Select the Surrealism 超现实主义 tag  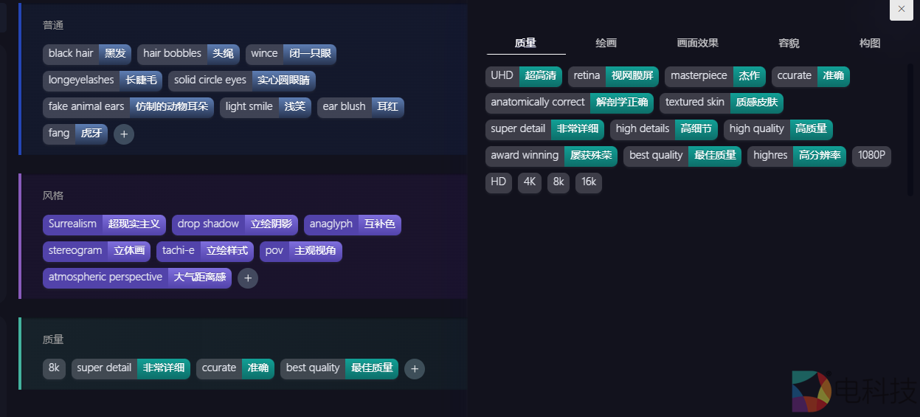click(x=104, y=224)
